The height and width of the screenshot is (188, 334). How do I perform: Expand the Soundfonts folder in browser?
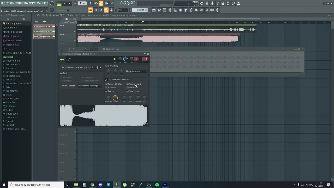[x=12, y=118]
